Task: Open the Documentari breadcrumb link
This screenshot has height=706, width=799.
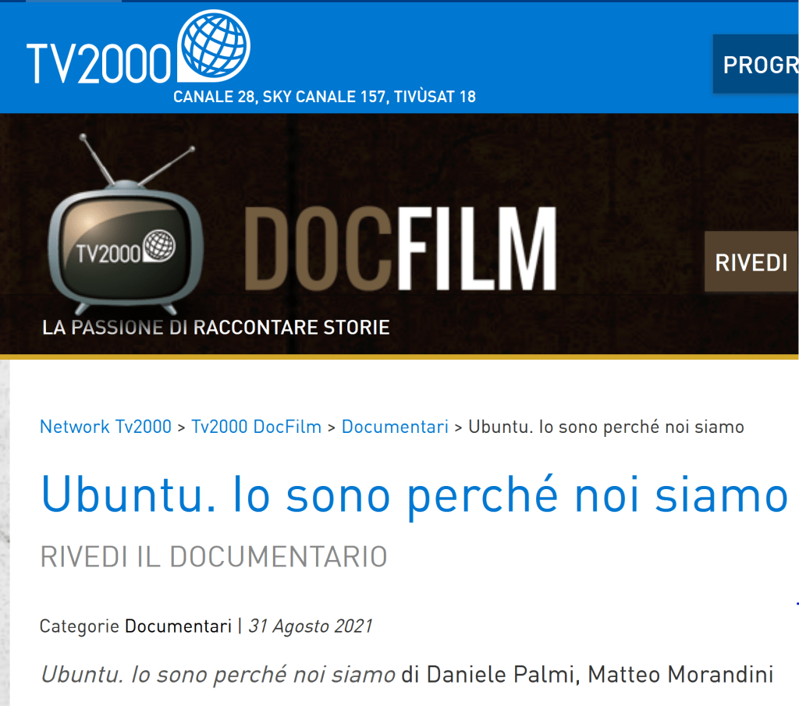Action: tap(395, 427)
